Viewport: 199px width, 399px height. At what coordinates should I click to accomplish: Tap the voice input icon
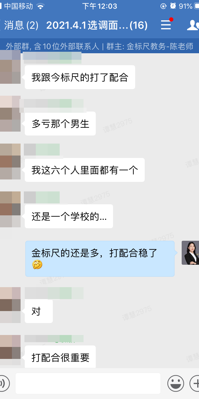4,383
